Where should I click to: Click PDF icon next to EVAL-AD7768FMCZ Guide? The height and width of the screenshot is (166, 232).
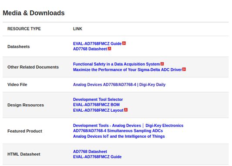(124, 43)
